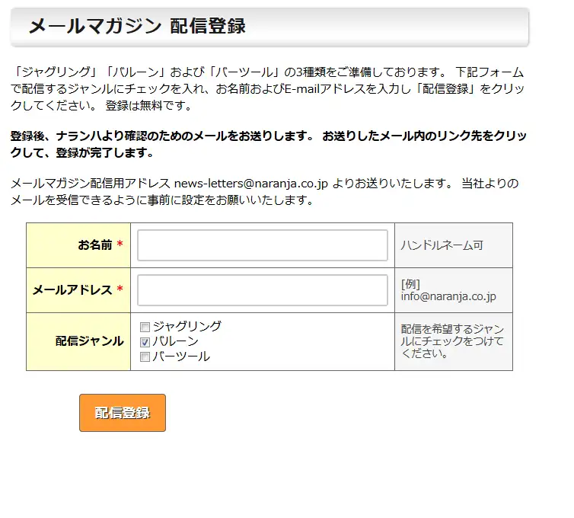Click the 配信を希望するジャンル hint text
This screenshot has width=574, height=518.
coord(452,341)
